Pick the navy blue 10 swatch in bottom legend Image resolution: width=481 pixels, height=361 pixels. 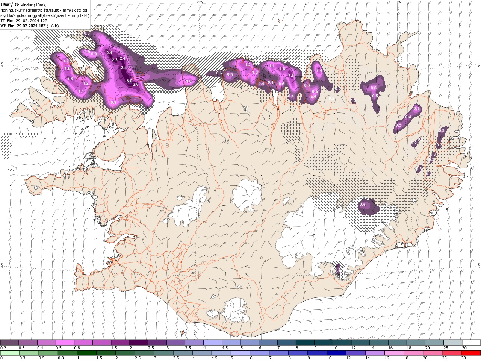click(336, 353)
